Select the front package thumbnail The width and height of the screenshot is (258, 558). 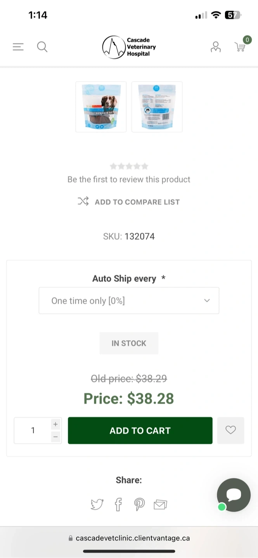[101, 107]
